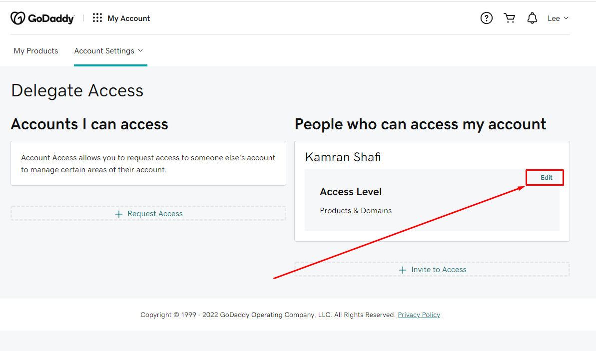
Task: Click the Products & Domains text
Action: click(x=356, y=210)
